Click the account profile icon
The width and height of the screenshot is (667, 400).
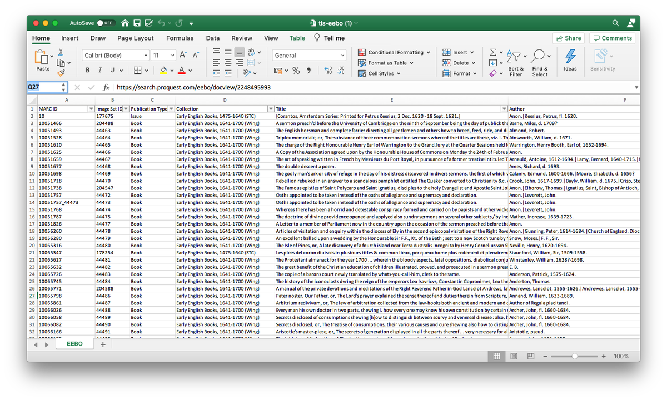[x=631, y=23]
